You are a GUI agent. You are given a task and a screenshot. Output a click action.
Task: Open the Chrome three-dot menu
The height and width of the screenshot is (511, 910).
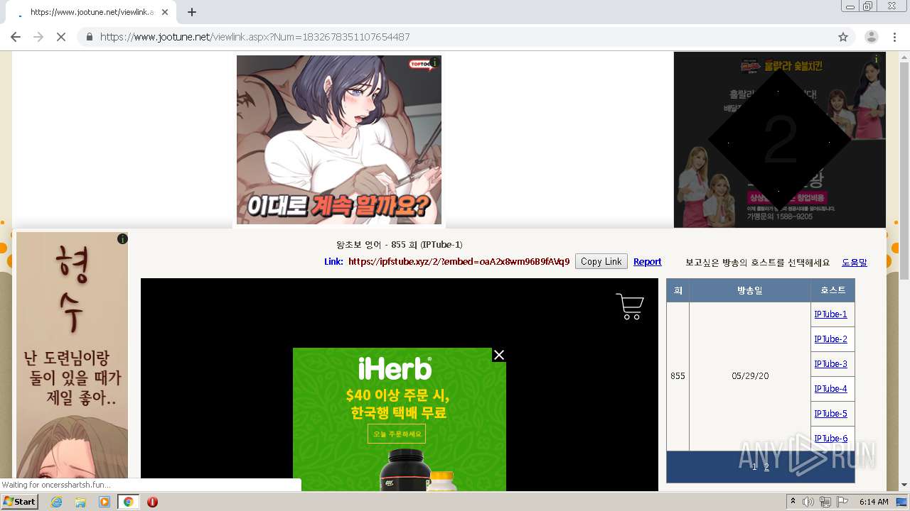(x=894, y=37)
